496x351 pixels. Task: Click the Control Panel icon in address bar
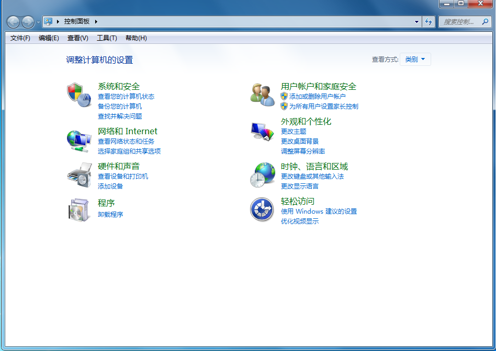[x=48, y=21]
